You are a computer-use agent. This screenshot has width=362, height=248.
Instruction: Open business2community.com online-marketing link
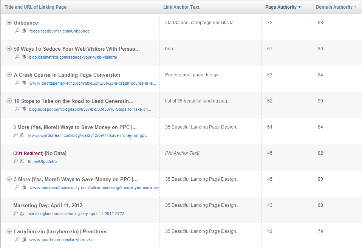tap(94, 188)
